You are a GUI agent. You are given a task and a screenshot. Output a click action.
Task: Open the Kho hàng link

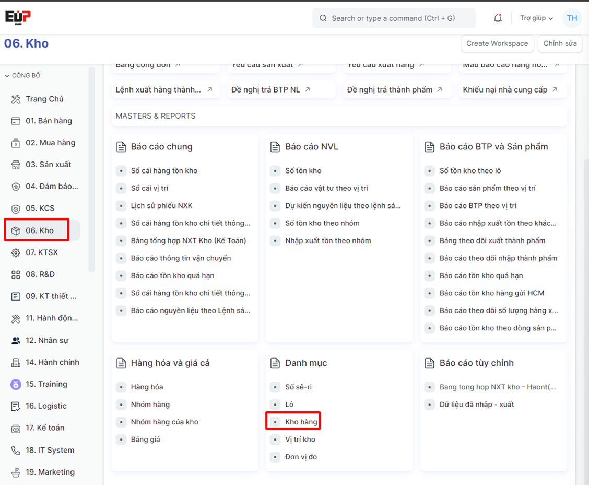(x=301, y=422)
